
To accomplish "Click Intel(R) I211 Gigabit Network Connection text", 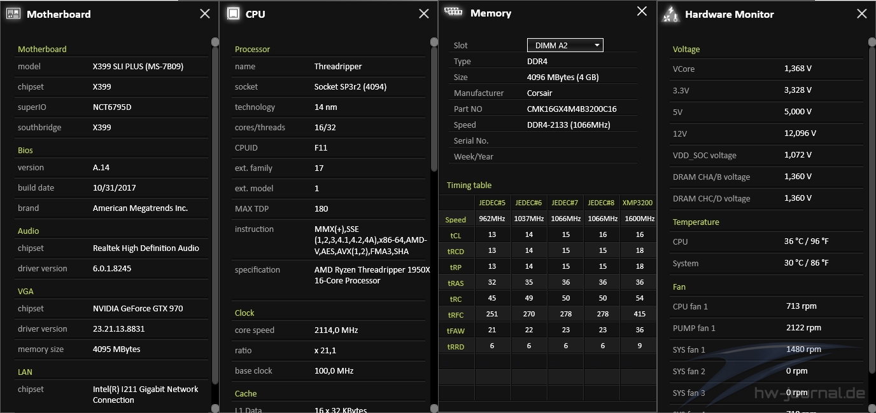I will tap(146, 395).
